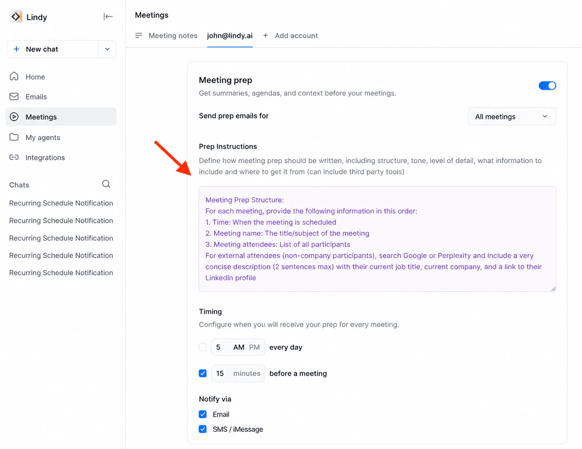
Task: Toggle the Meeting prep switch off
Action: [547, 86]
